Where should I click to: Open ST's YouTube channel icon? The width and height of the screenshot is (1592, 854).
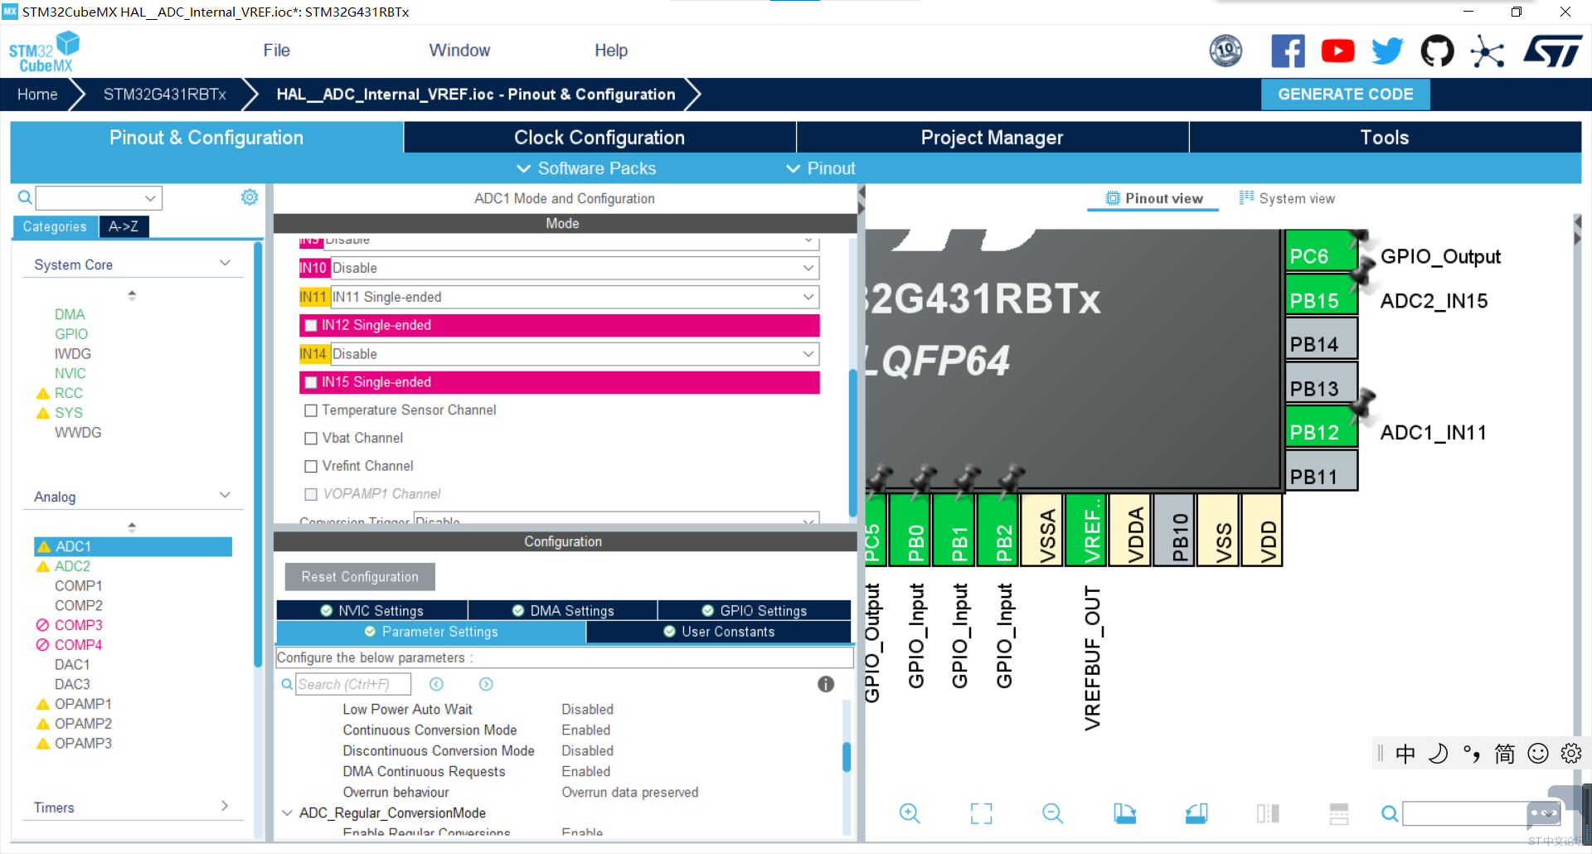click(x=1337, y=51)
